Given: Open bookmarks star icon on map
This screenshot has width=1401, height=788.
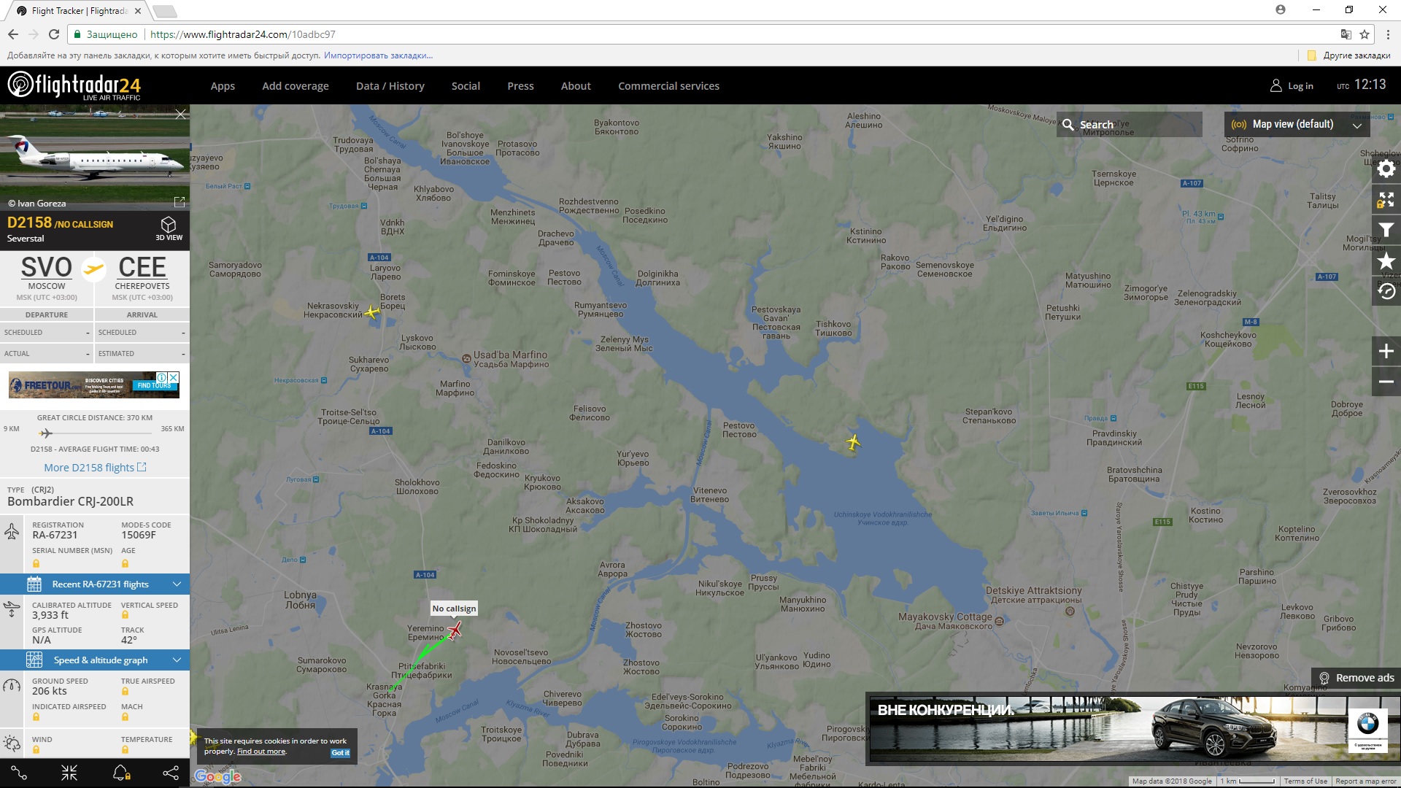Looking at the screenshot, I should [1386, 261].
